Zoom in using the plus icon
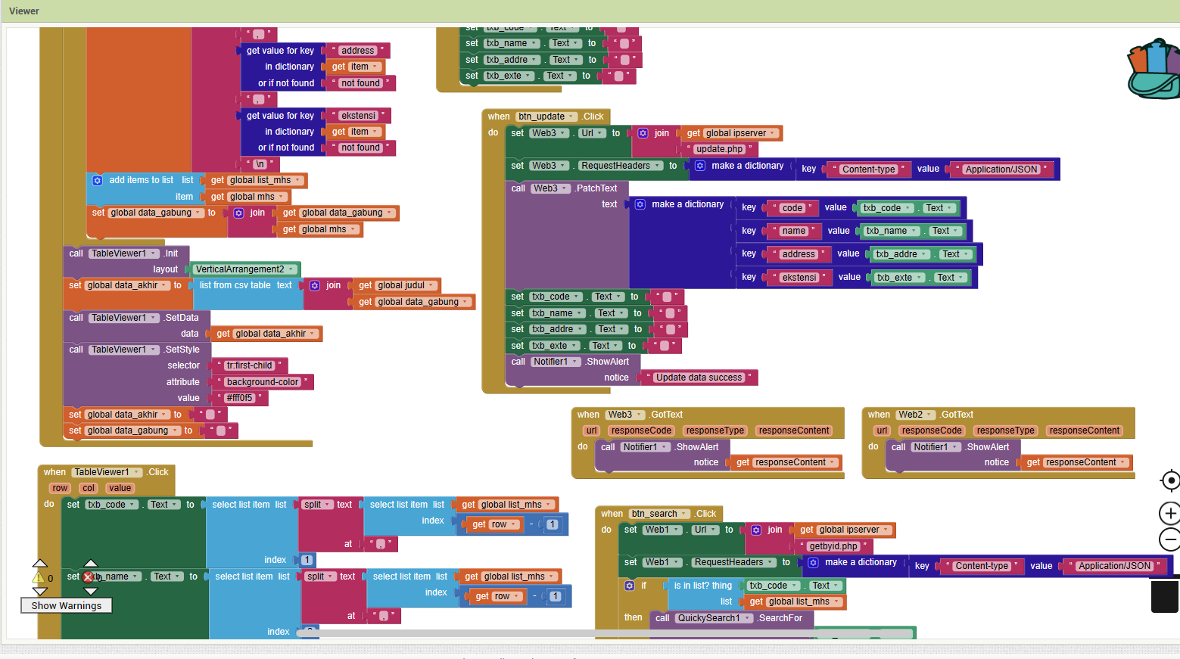The width and height of the screenshot is (1180, 659). [1170, 514]
